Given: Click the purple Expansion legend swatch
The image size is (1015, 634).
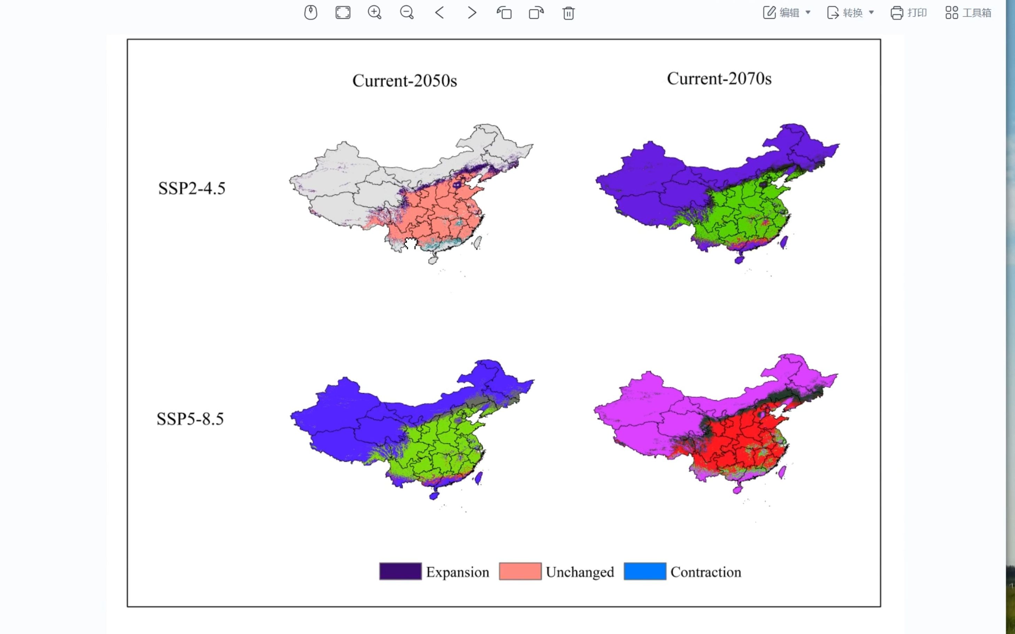Looking at the screenshot, I should tap(400, 571).
